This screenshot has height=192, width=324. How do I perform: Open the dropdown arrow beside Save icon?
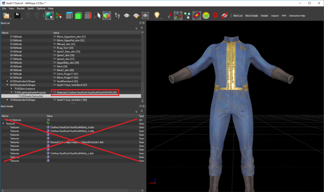click(x=22, y=19)
